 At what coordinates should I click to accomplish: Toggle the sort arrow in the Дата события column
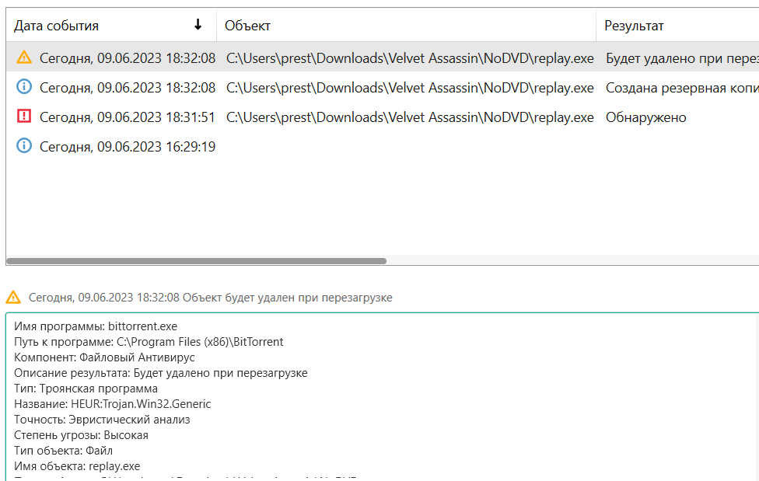[x=198, y=25]
